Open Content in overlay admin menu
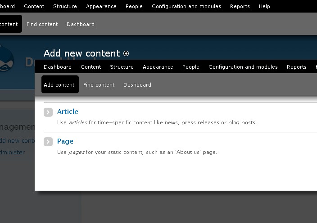Viewport: 317px width, 223px height. tap(91, 67)
